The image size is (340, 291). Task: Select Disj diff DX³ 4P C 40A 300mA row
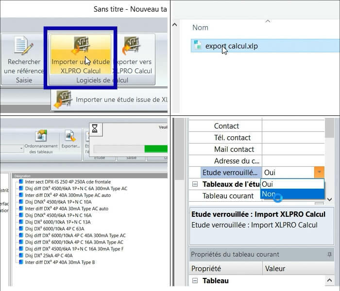click(75, 235)
